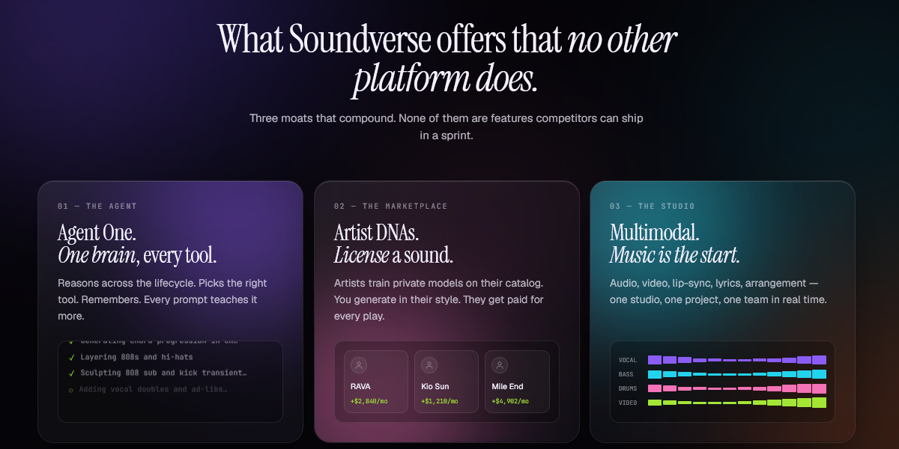Select the cyan BASS track bars

coord(737,374)
